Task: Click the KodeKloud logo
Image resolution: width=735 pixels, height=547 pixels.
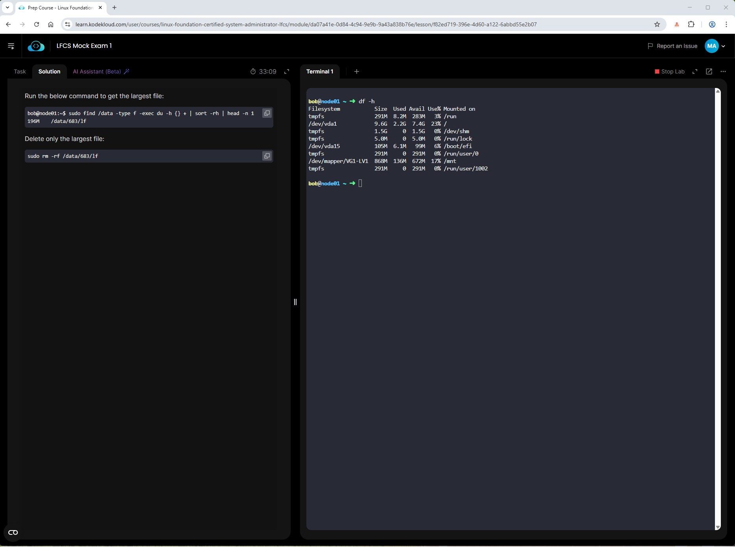Action: 36,46
